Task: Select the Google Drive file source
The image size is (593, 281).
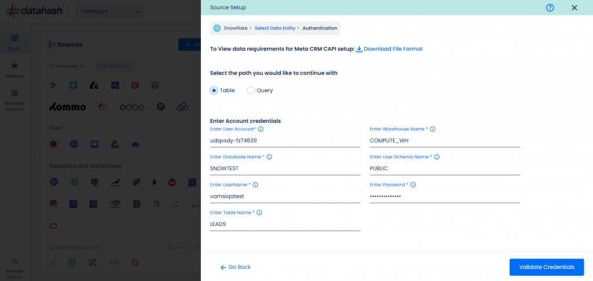Action: [115, 144]
